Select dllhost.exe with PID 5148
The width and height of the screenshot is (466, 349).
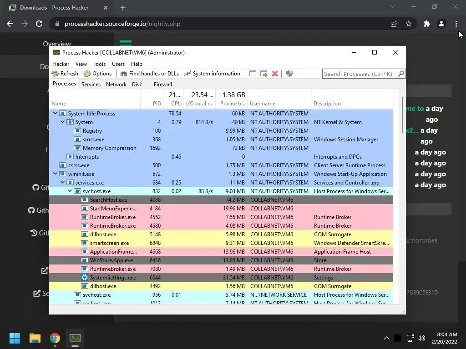click(221, 234)
